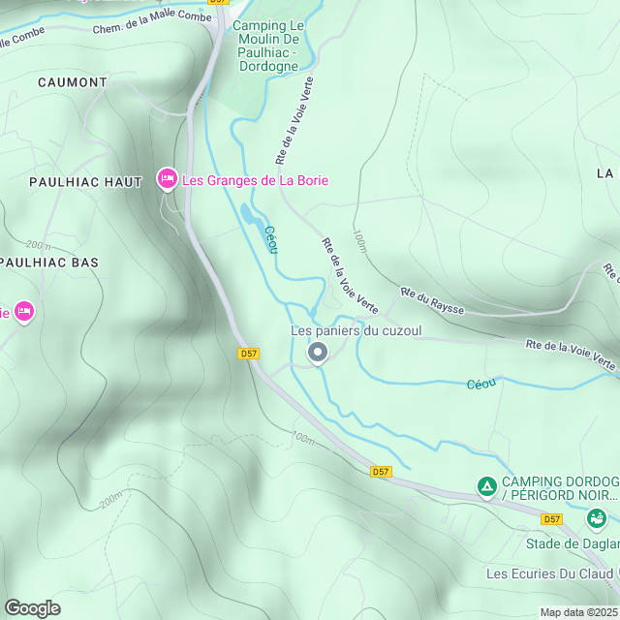The image size is (620, 620).
Task: Click the PAULHIAC BAS locality label
Action: coord(49,263)
